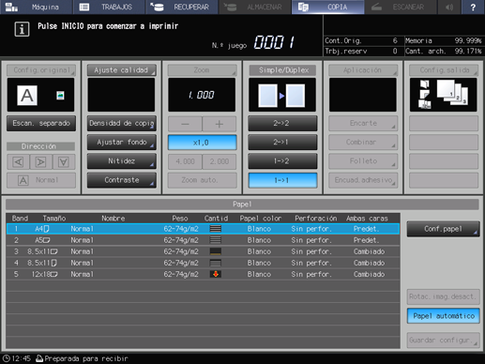The width and height of the screenshot is (485, 364).
Task: Open Nitidez options
Action: (x=122, y=161)
